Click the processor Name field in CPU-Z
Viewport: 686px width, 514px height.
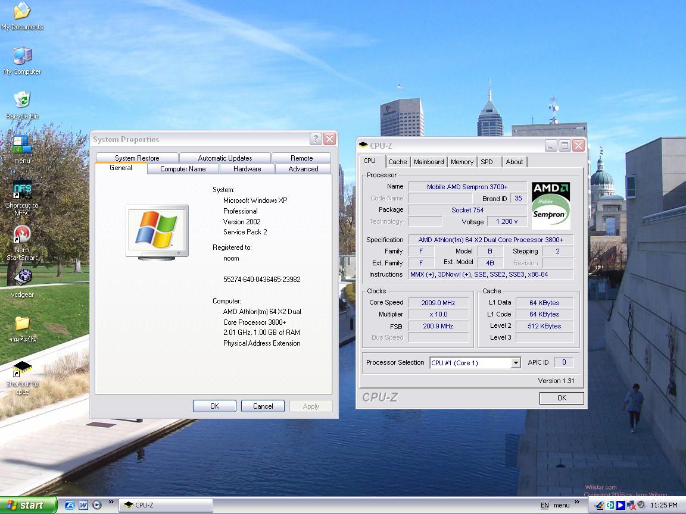[467, 187]
